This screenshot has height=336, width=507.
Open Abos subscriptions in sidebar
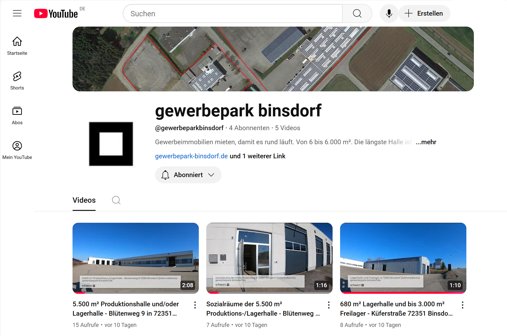pos(17,115)
